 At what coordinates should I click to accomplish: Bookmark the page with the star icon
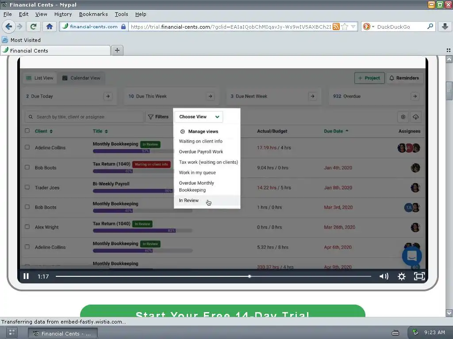pos(345,27)
